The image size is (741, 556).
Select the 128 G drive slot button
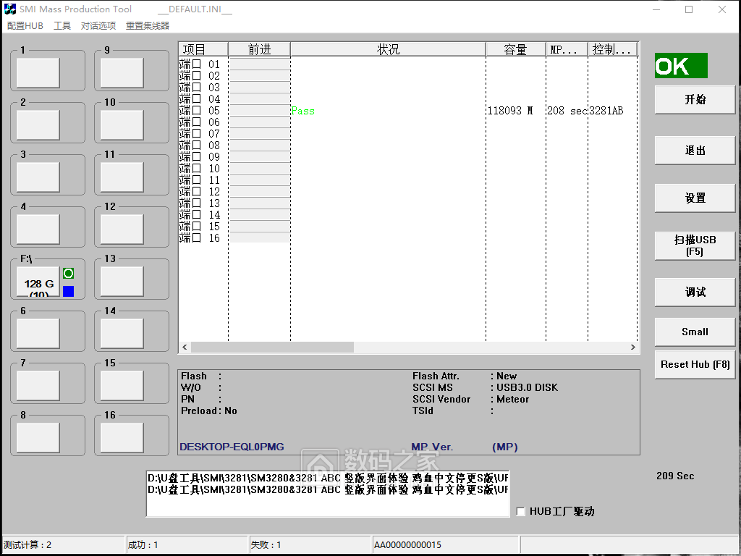tap(38, 282)
